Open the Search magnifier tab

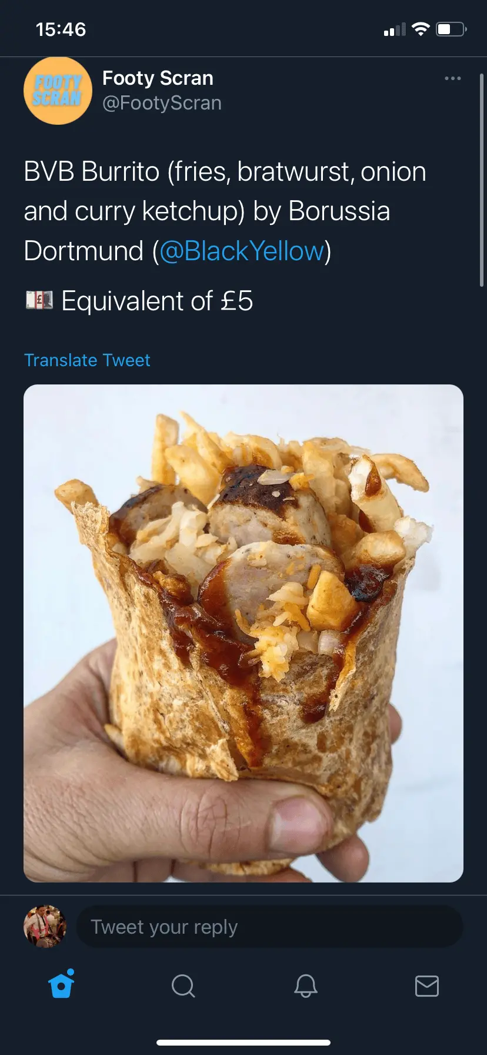point(183,986)
